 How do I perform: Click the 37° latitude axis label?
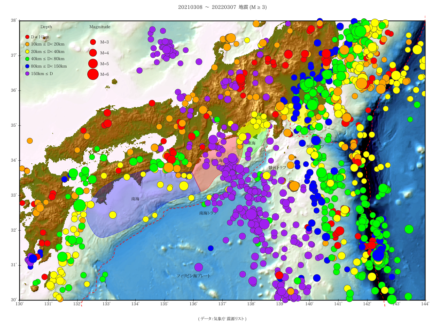coord(14,56)
